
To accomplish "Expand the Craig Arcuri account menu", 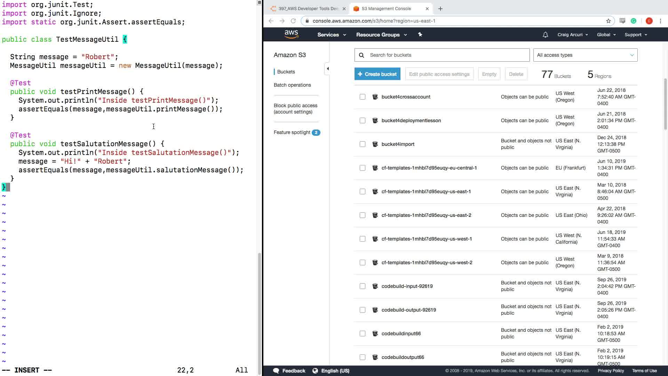I will pyautogui.click(x=572, y=35).
